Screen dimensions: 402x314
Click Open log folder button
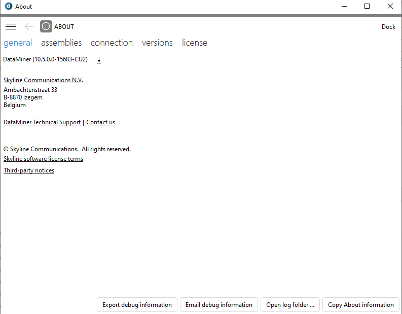[290, 305]
